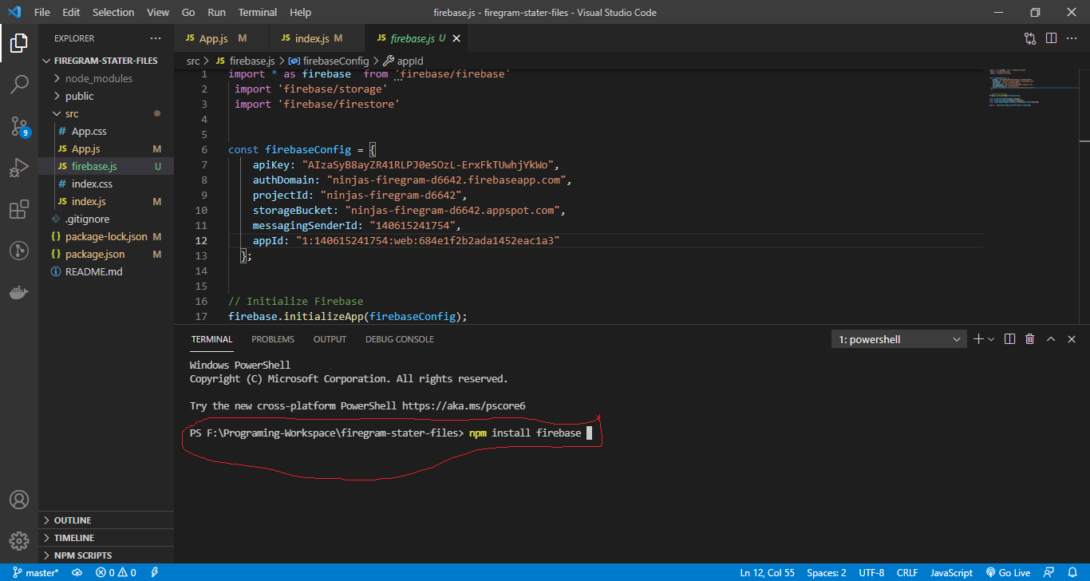Open the Help menu
This screenshot has width=1090, height=581.
tap(300, 12)
